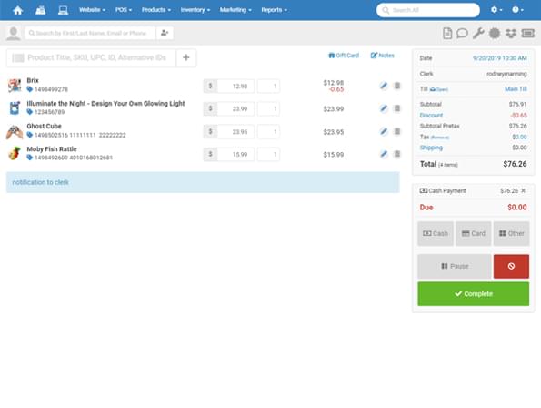Open the Notes link

tap(382, 56)
